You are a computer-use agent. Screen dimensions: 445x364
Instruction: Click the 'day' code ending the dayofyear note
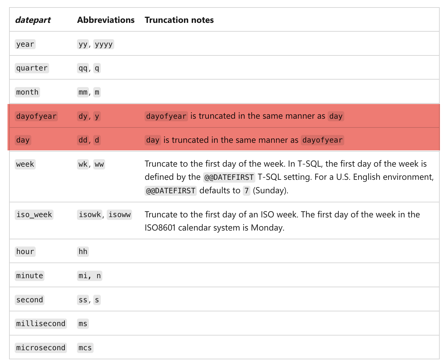tap(336, 116)
